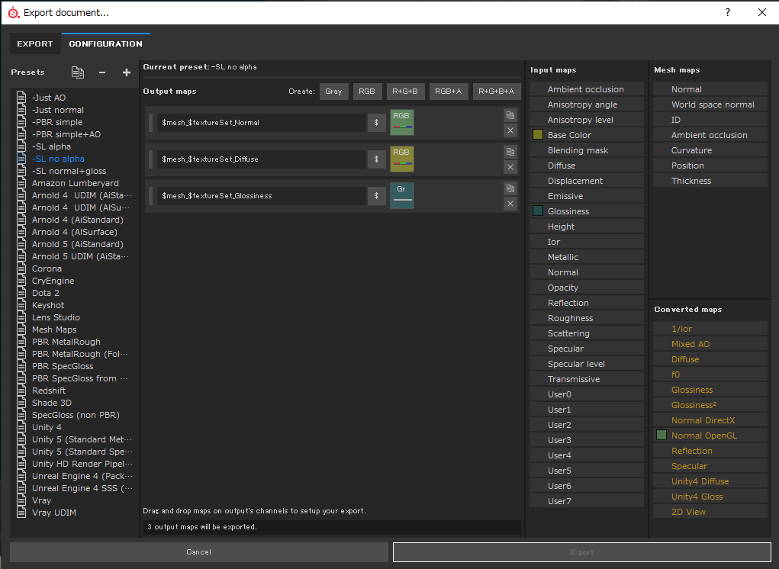Click the Gr channel swatch of Glossiness map
779x569 pixels.
[402, 195]
